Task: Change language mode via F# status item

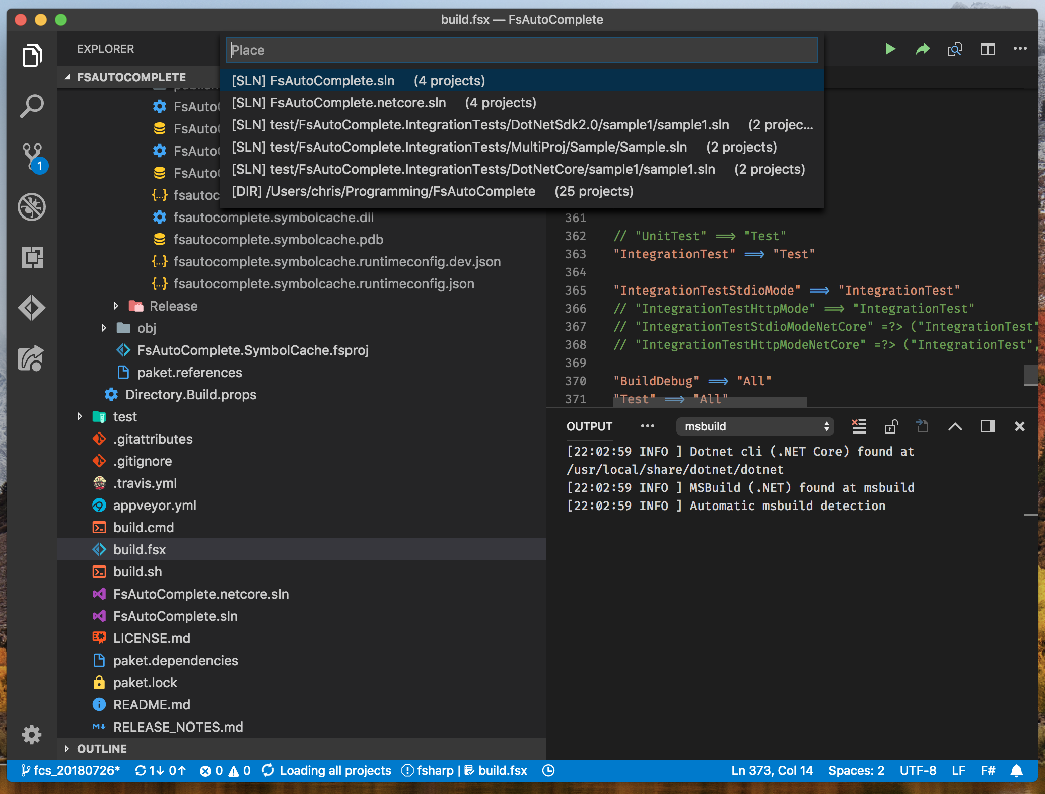Action: pos(988,771)
